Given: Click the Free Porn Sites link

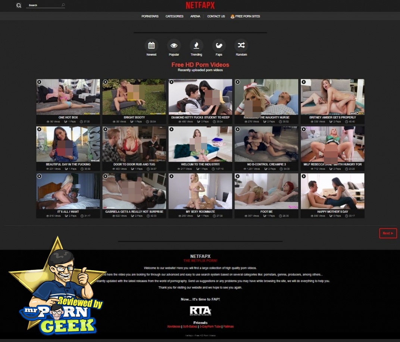Looking at the screenshot, I should pos(245,16).
